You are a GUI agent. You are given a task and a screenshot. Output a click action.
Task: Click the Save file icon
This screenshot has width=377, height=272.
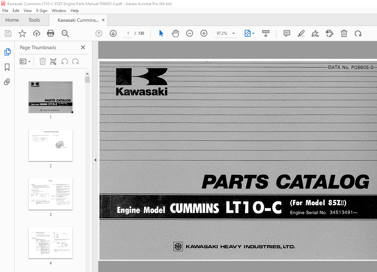click(x=8, y=33)
